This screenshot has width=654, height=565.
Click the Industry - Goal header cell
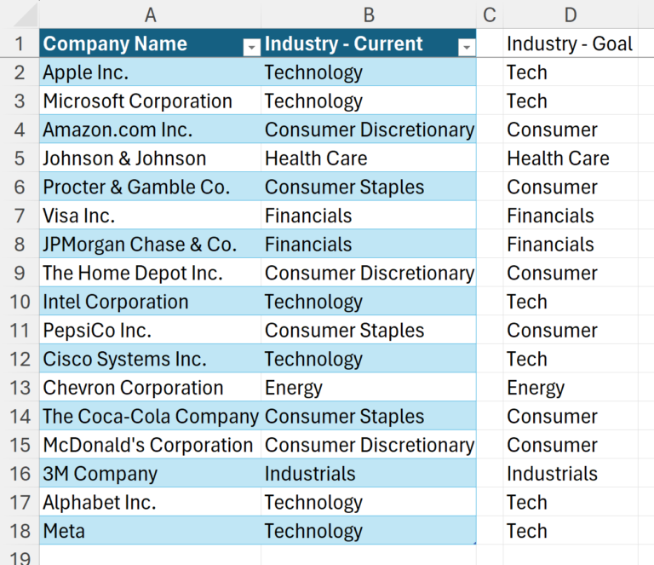(x=570, y=43)
